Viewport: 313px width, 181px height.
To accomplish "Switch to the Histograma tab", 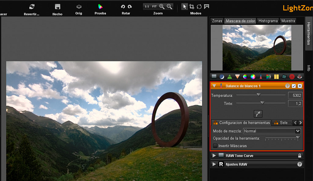I will pos(268,21).
